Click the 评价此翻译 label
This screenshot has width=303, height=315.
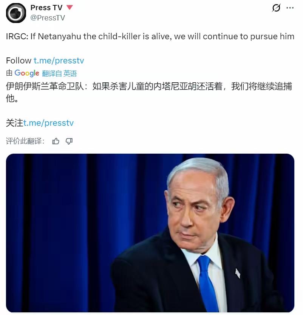25,141
